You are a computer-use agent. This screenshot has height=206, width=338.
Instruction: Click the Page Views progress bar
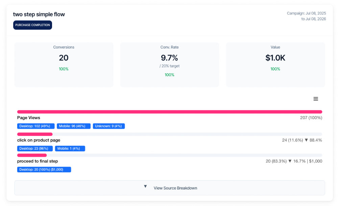click(170, 112)
